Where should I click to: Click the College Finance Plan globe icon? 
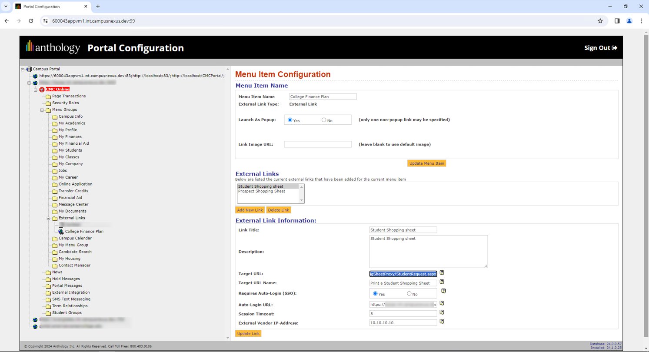(60, 232)
